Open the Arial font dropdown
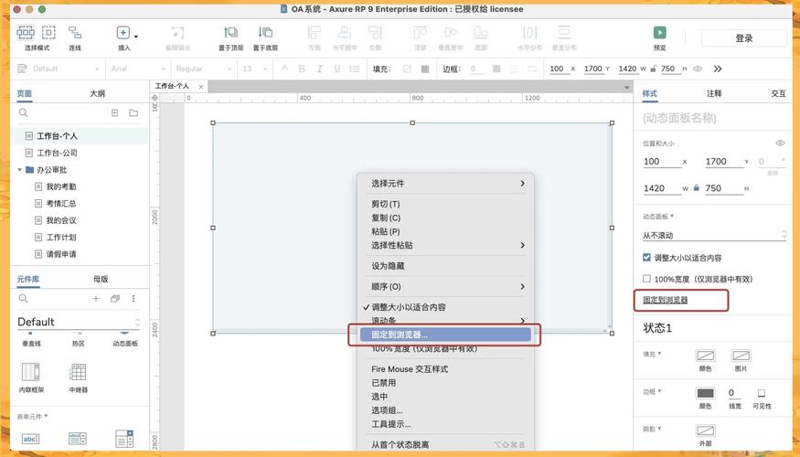The width and height of the screenshot is (800, 457). point(138,69)
